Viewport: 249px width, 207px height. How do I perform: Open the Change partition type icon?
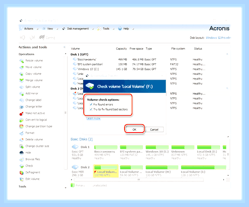pos(22,127)
